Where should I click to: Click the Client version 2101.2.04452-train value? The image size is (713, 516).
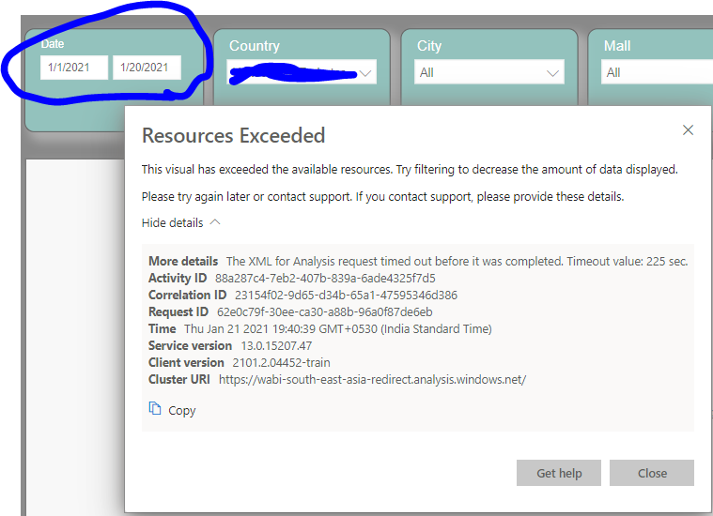tap(282, 362)
